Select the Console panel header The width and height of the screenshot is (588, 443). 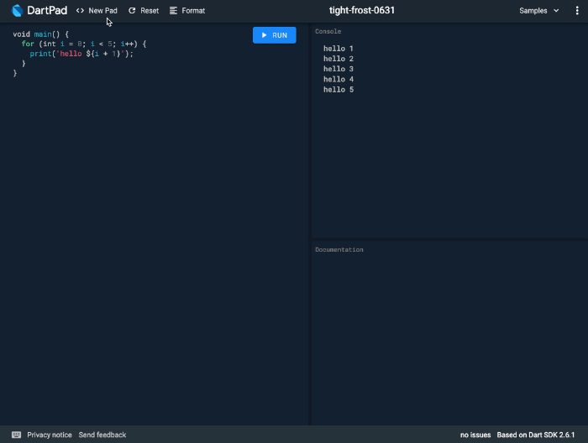tap(328, 31)
